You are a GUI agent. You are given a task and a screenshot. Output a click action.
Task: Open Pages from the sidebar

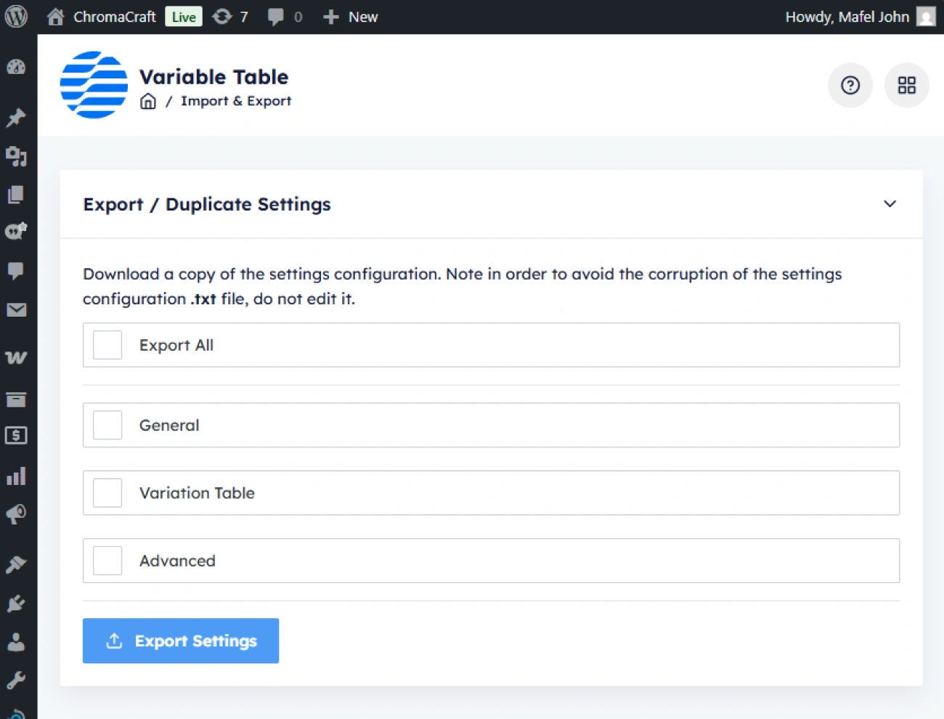click(x=16, y=194)
